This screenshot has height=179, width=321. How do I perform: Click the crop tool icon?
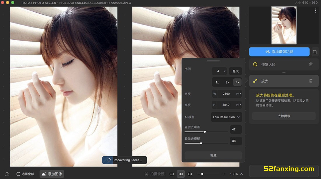pyautogui.click(x=315, y=52)
